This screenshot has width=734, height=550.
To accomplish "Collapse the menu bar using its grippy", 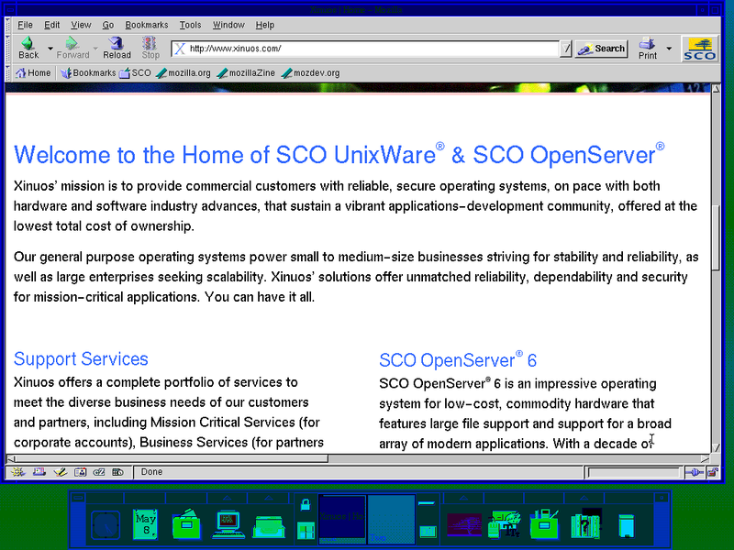I will [7, 25].
